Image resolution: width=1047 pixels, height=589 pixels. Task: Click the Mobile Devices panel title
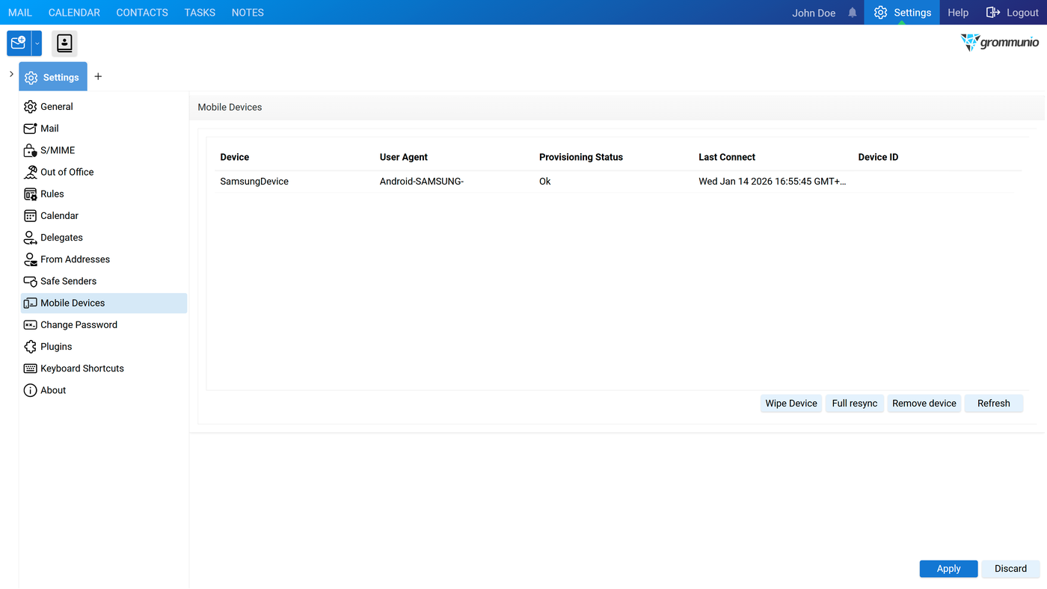(230, 108)
